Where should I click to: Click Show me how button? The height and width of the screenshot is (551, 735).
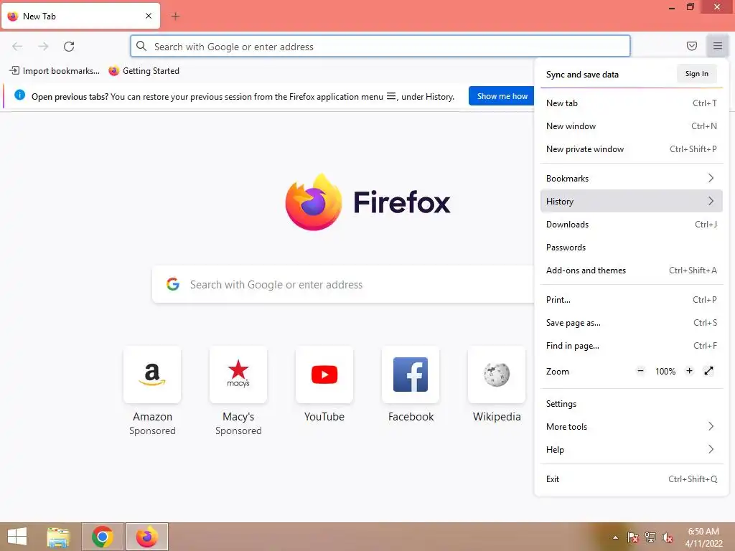(x=502, y=96)
